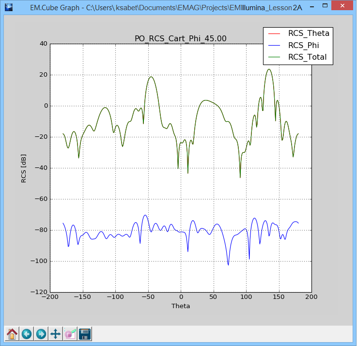This screenshot has width=357, height=346.
Task: Go forward to next view
Action: (x=41, y=334)
